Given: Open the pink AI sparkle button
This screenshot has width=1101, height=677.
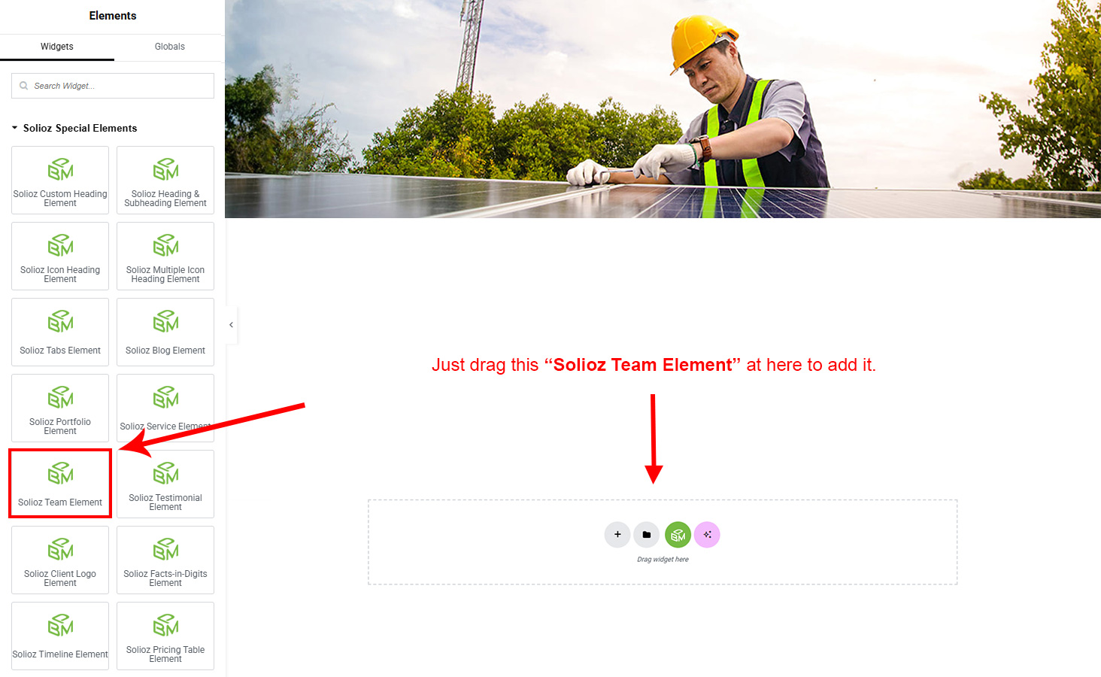Looking at the screenshot, I should [x=707, y=535].
